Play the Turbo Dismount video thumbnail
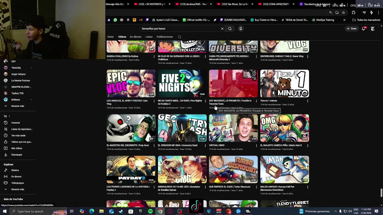Viewport: 383px width, 215px height. pyautogui.click(x=233, y=169)
